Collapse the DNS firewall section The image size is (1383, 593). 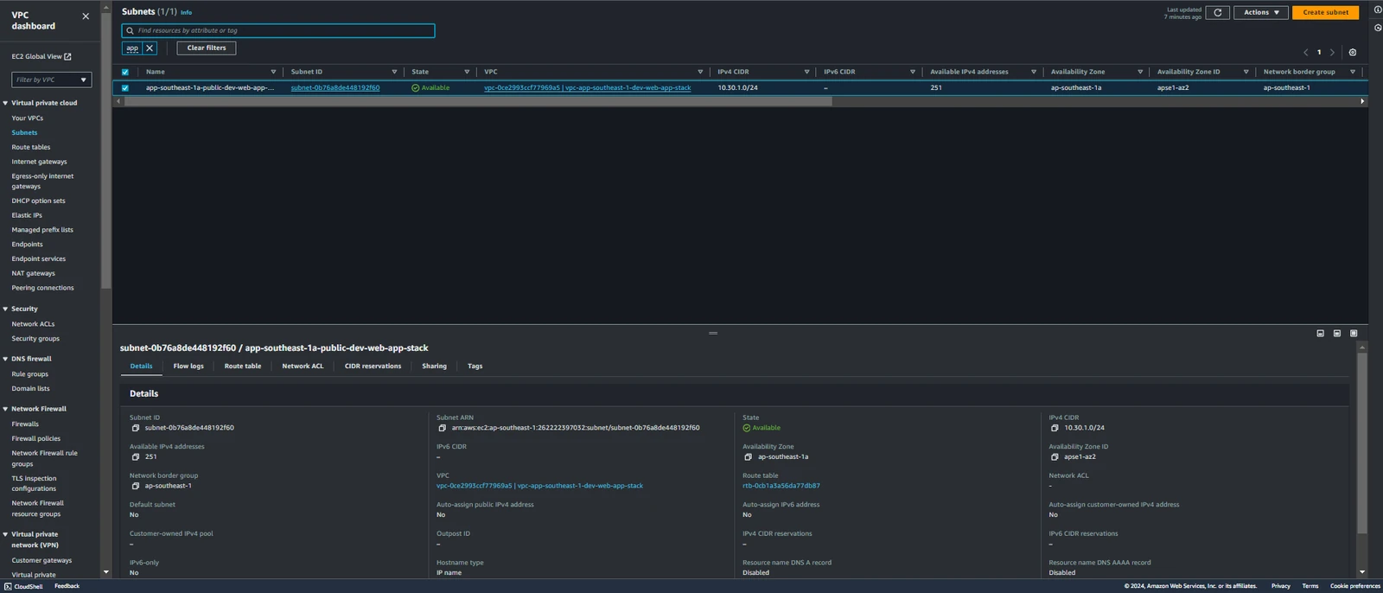[5, 359]
